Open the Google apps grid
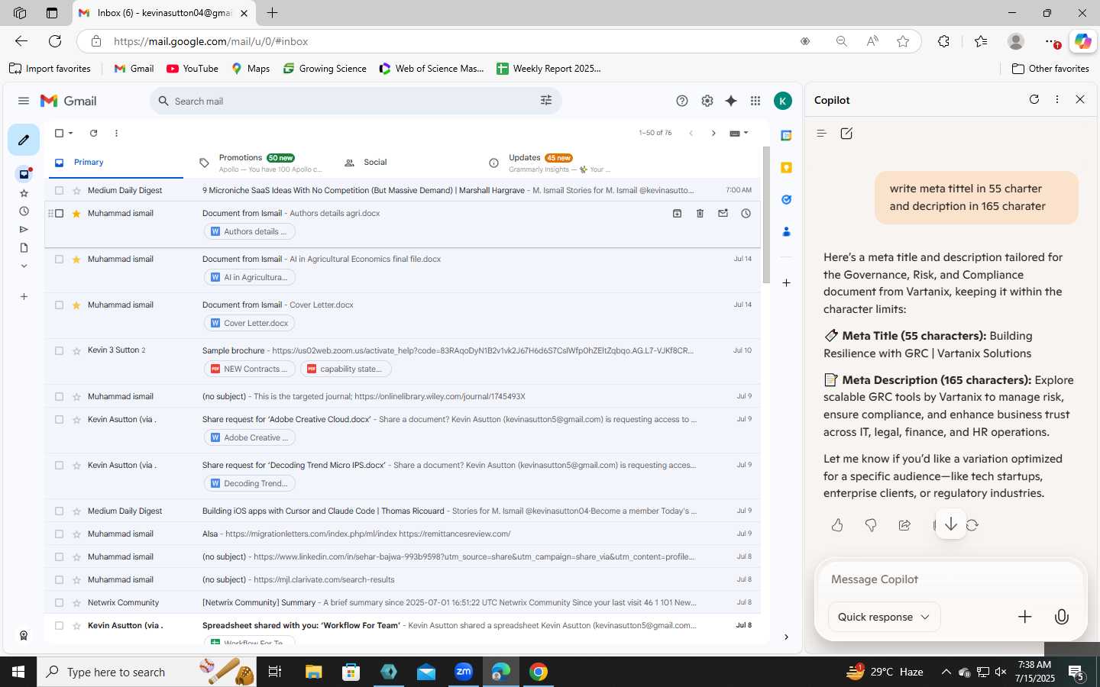Screen dimensions: 1100x687 pyautogui.click(x=755, y=101)
